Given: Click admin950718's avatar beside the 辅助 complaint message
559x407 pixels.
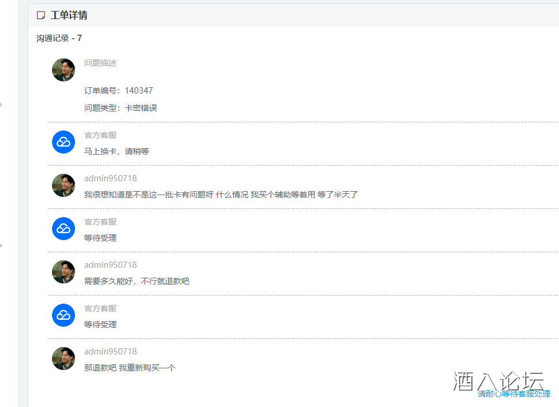Looking at the screenshot, I should click(x=63, y=185).
